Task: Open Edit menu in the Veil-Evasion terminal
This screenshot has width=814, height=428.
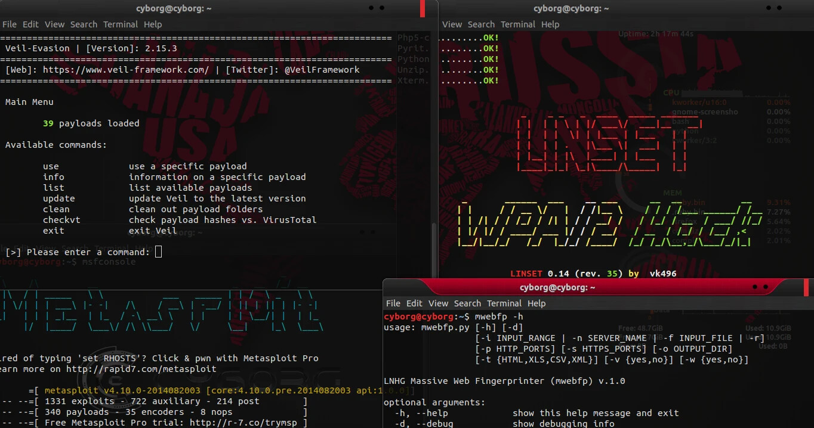Action: tap(30, 24)
